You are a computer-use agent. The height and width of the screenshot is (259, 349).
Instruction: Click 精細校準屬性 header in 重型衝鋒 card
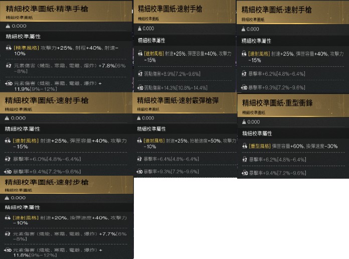click(257, 134)
